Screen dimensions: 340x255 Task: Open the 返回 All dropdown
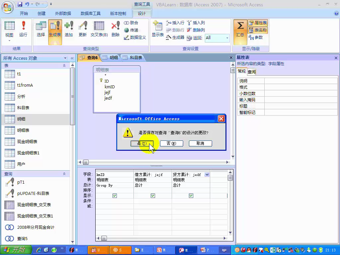(227, 38)
